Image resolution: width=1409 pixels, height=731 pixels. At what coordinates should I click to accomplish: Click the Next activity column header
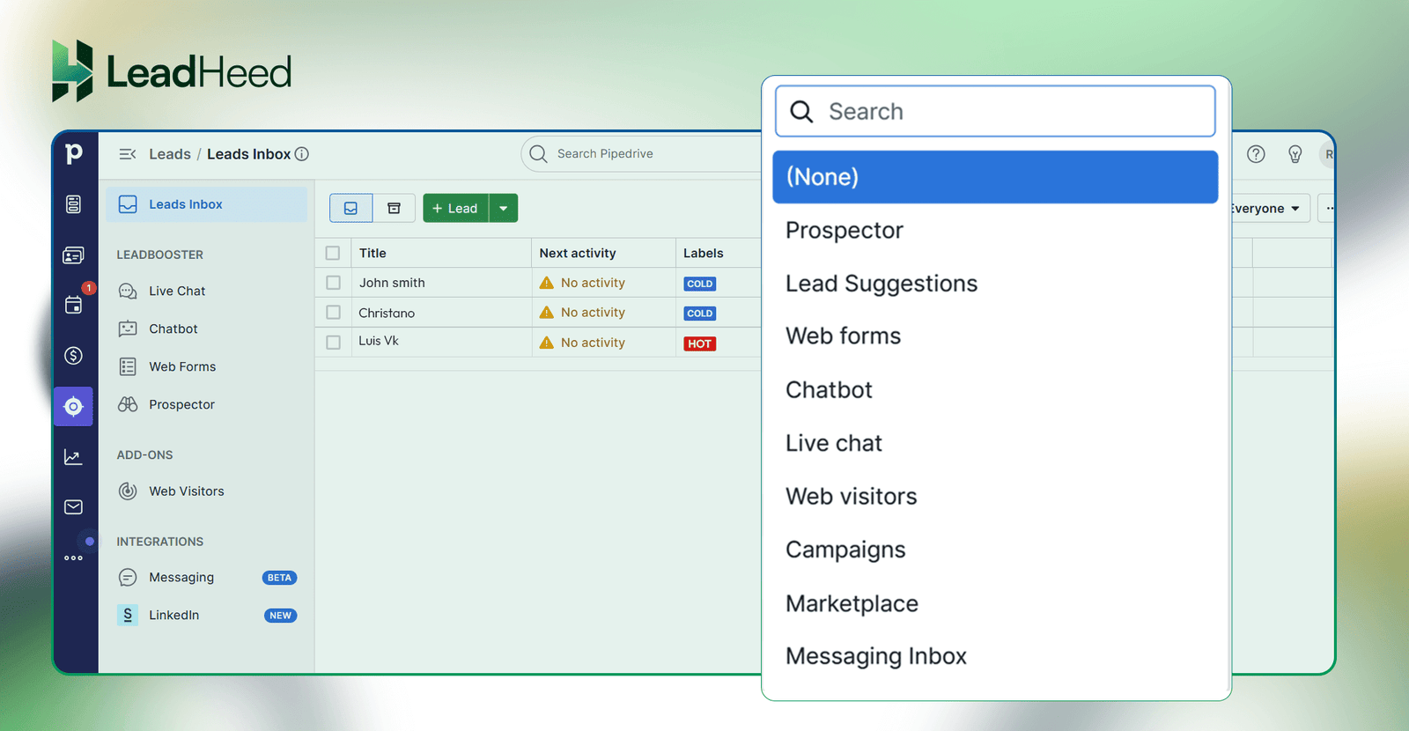578,253
